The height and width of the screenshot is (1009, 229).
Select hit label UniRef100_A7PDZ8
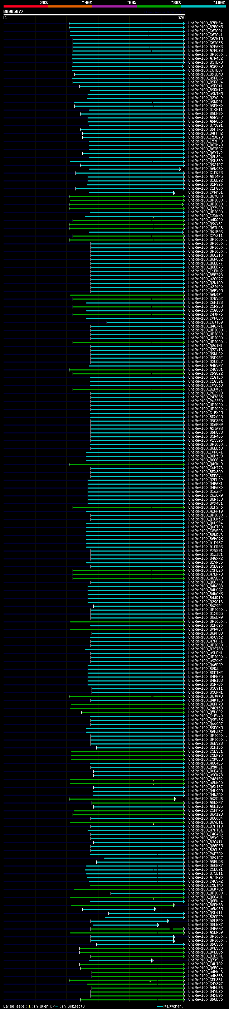205,50
